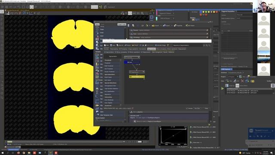Click the third task row's pin icon

[207, 37]
